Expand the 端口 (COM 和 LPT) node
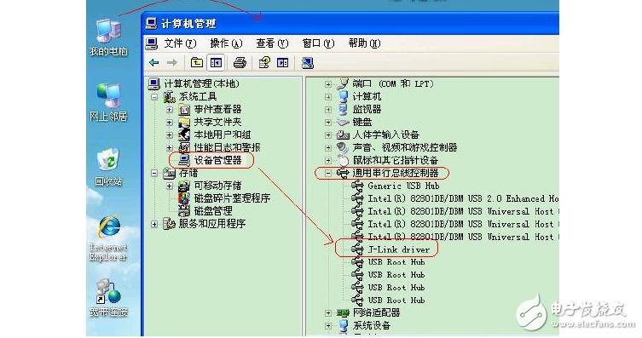642x338 pixels. [328, 84]
